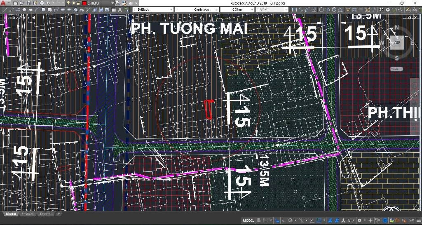Click the S compass point on ViewCube

pos(397,58)
